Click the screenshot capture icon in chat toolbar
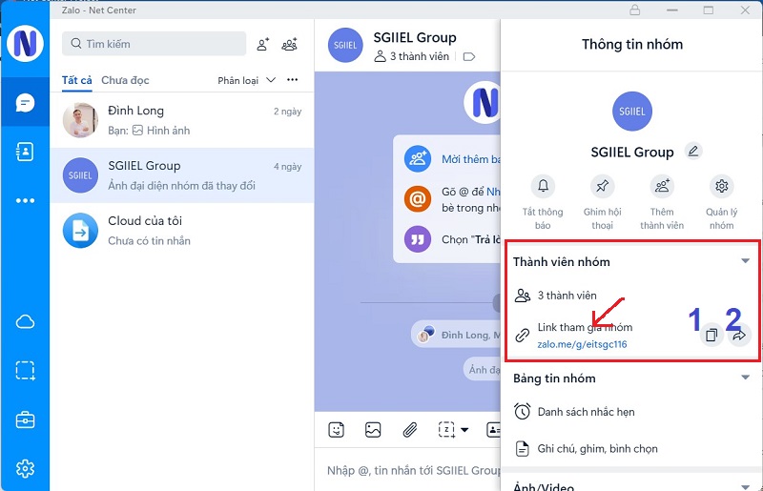This screenshot has width=763, height=491. point(446,430)
